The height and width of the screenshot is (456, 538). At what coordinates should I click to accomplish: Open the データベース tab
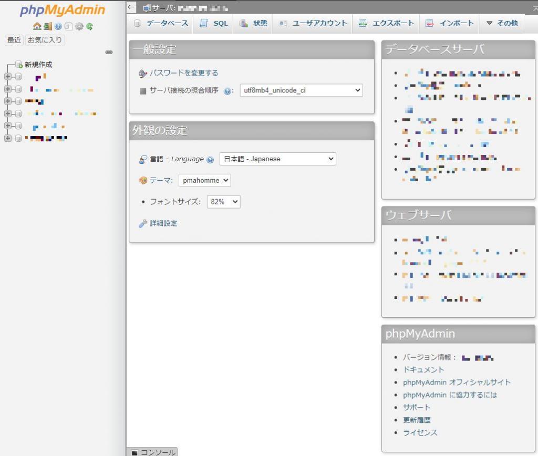point(161,23)
